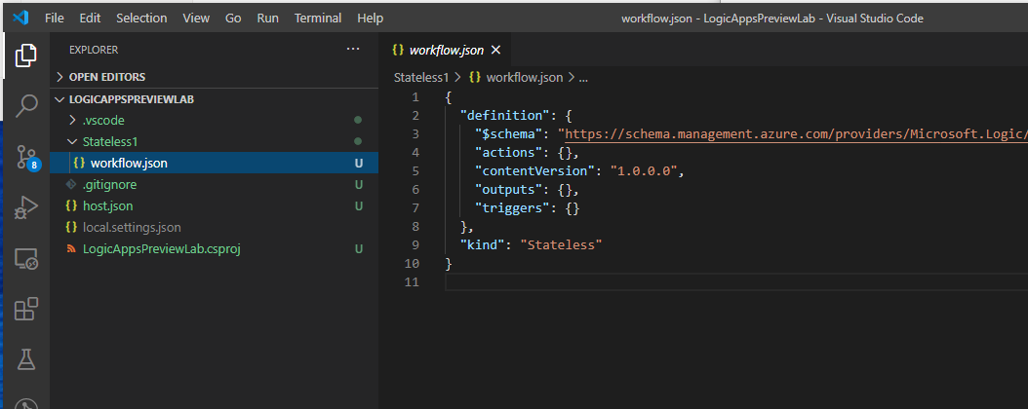The height and width of the screenshot is (409, 1028).
Task: Open the Search view in activity bar
Action: [x=26, y=105]
